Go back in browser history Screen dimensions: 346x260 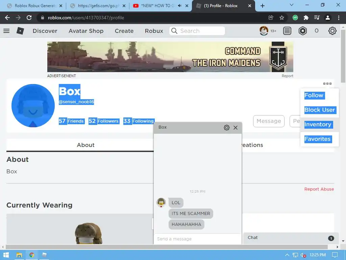[x=7, y=18]
